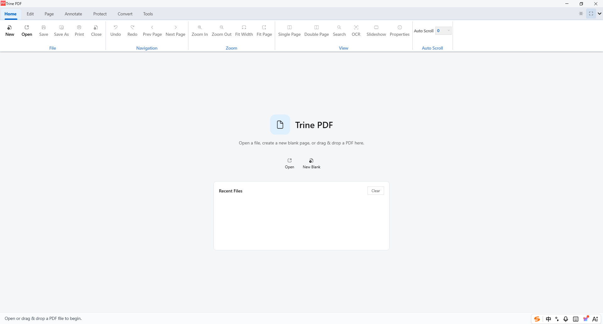Collapse the ribbon with chevron arrow

[600, 13]
